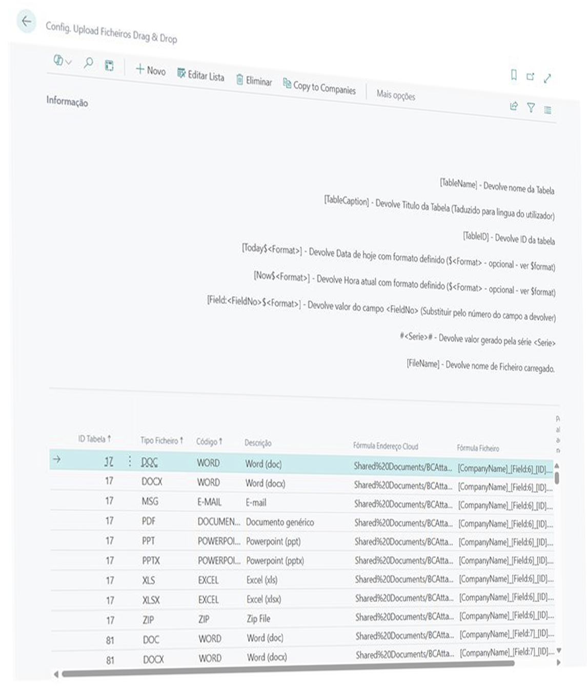Click the back arrow button
The height and width of the screenshot is (695, 587).
(26, 22)
